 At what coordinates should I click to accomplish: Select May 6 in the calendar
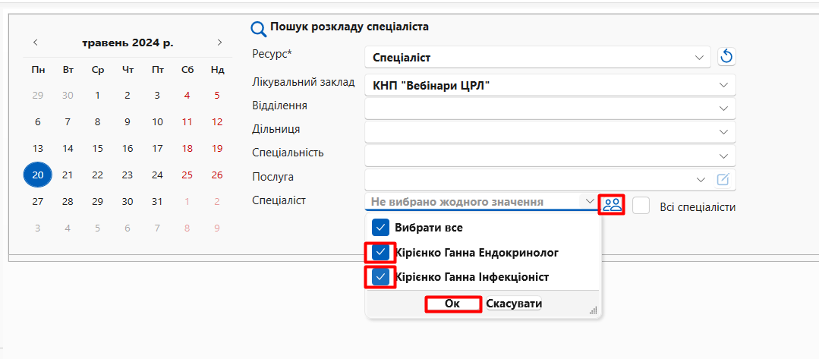38,121
